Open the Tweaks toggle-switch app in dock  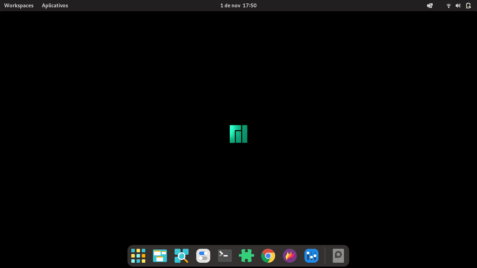203,256
